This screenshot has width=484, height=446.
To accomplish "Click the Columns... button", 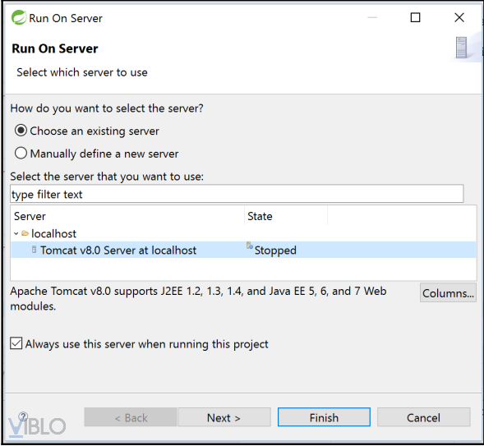I will click(x=448, y=293).
